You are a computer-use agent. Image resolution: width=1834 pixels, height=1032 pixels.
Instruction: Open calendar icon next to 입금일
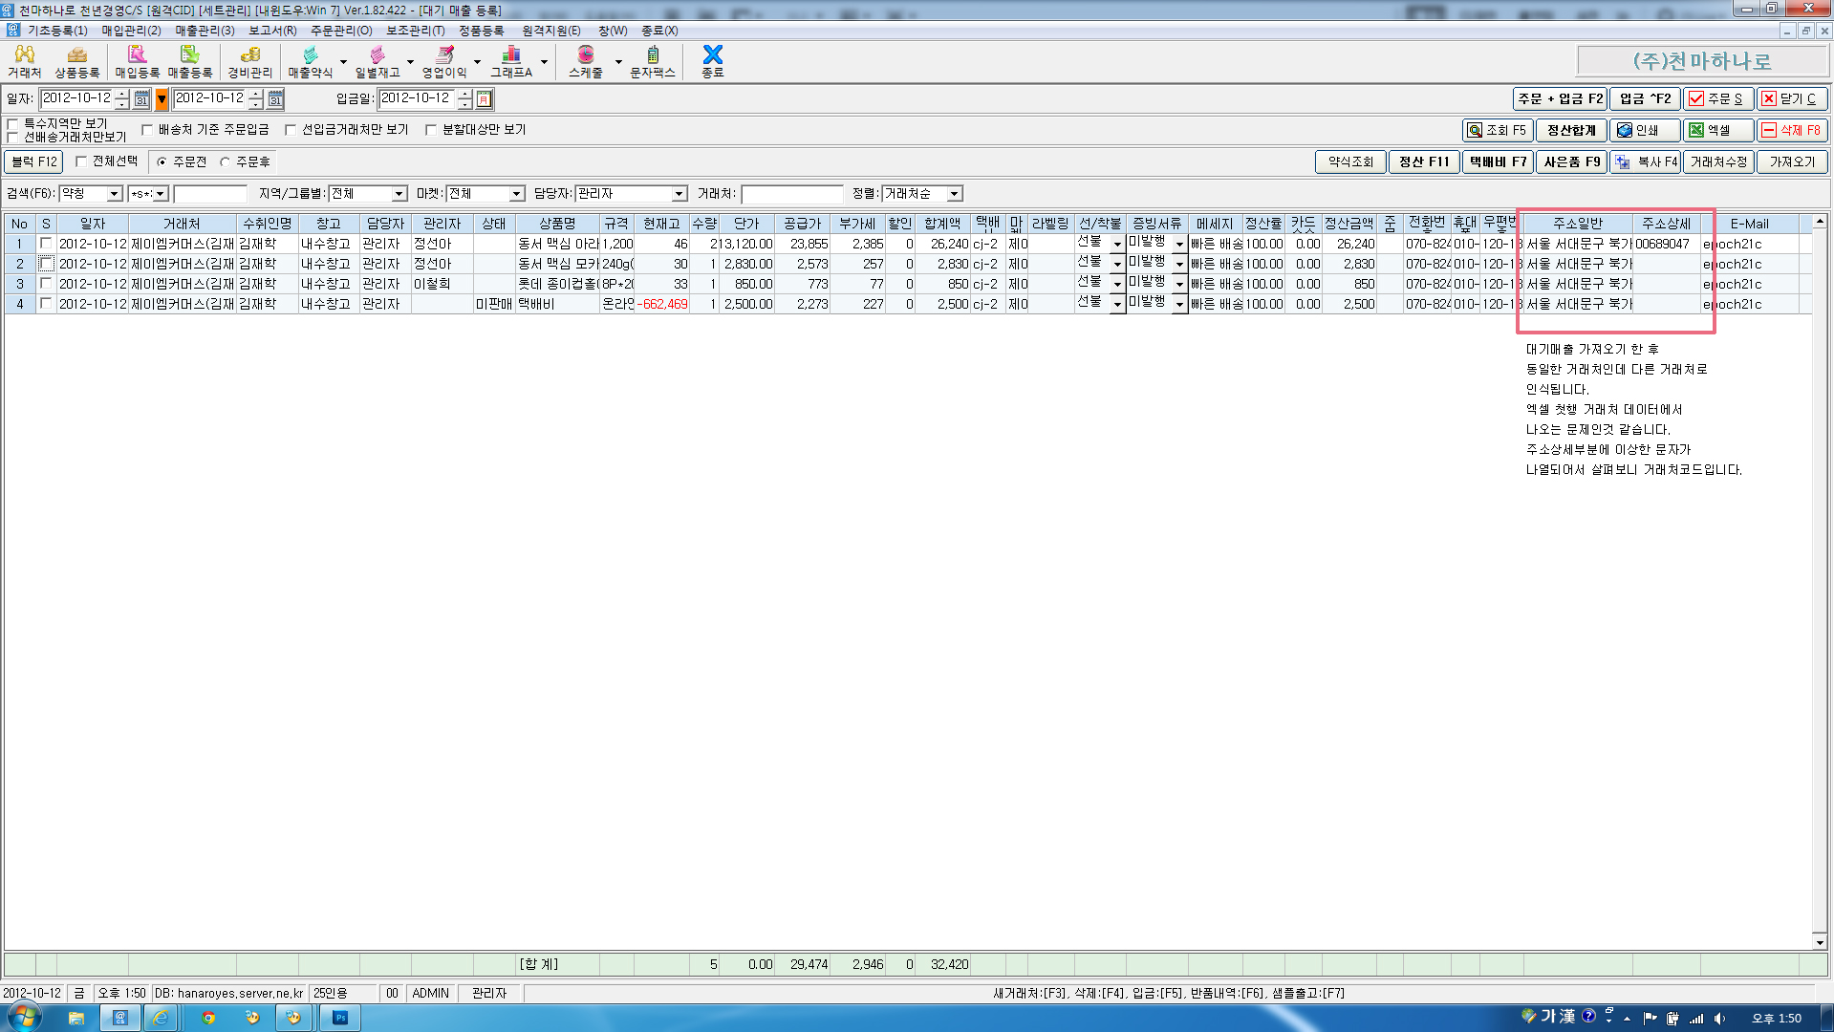coord(485,98)
